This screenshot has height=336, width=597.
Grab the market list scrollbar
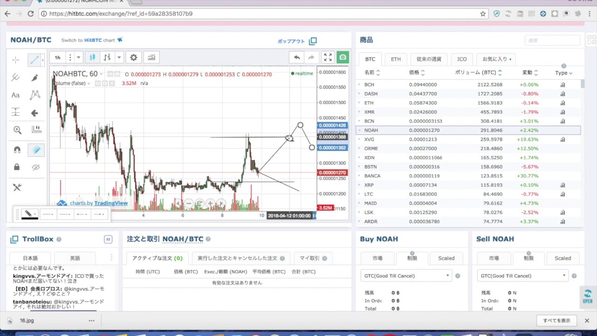[582, 84]
